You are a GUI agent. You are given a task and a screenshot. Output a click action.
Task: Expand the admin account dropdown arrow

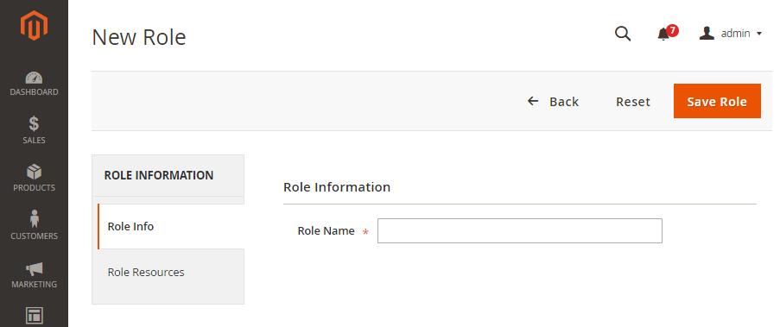(759, 34)
